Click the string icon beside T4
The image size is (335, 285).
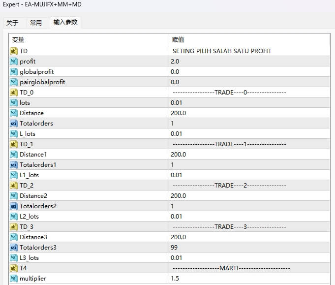(14, 268)
